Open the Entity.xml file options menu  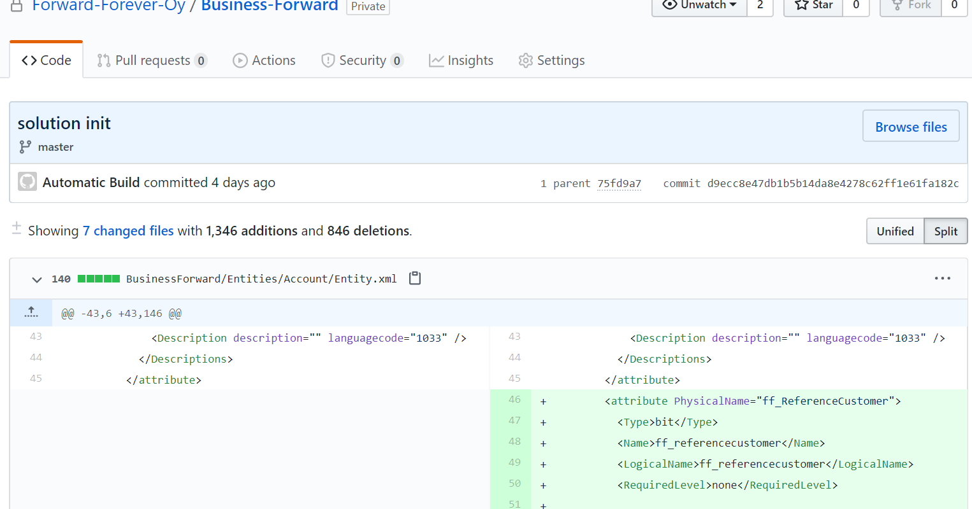[x=943, y=279]
